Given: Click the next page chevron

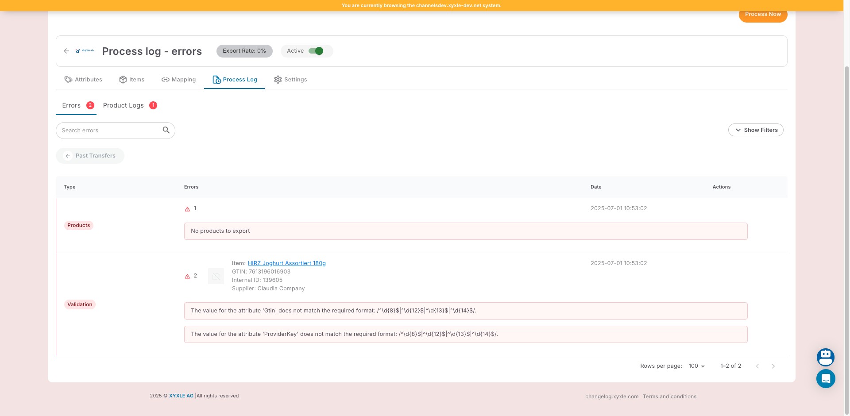Looking at the screenshot, I should [773, 366].
